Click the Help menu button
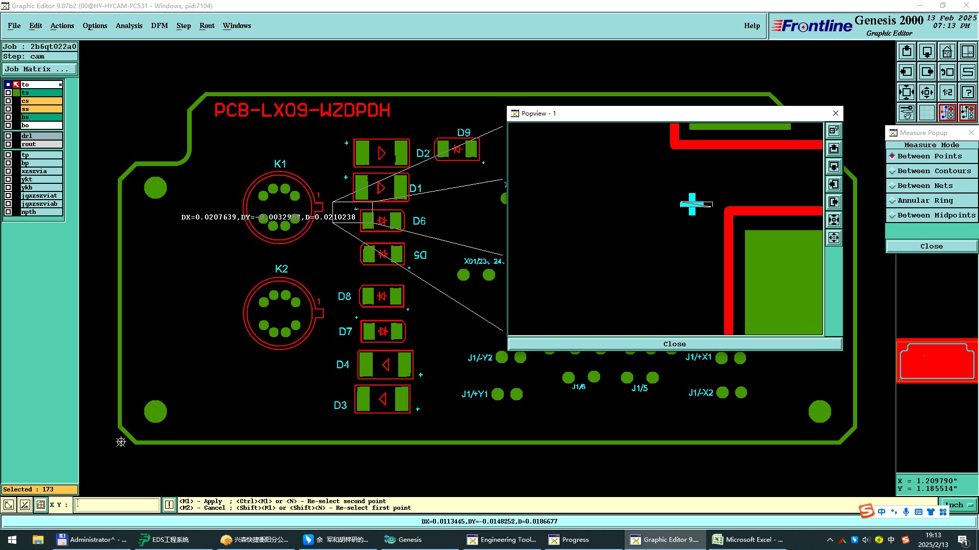The image size is (979, 550). [x=752, y=26]
